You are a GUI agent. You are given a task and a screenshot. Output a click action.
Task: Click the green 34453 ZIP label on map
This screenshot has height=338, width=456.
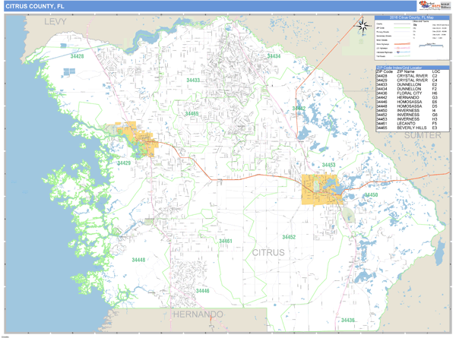click(328, 165)
